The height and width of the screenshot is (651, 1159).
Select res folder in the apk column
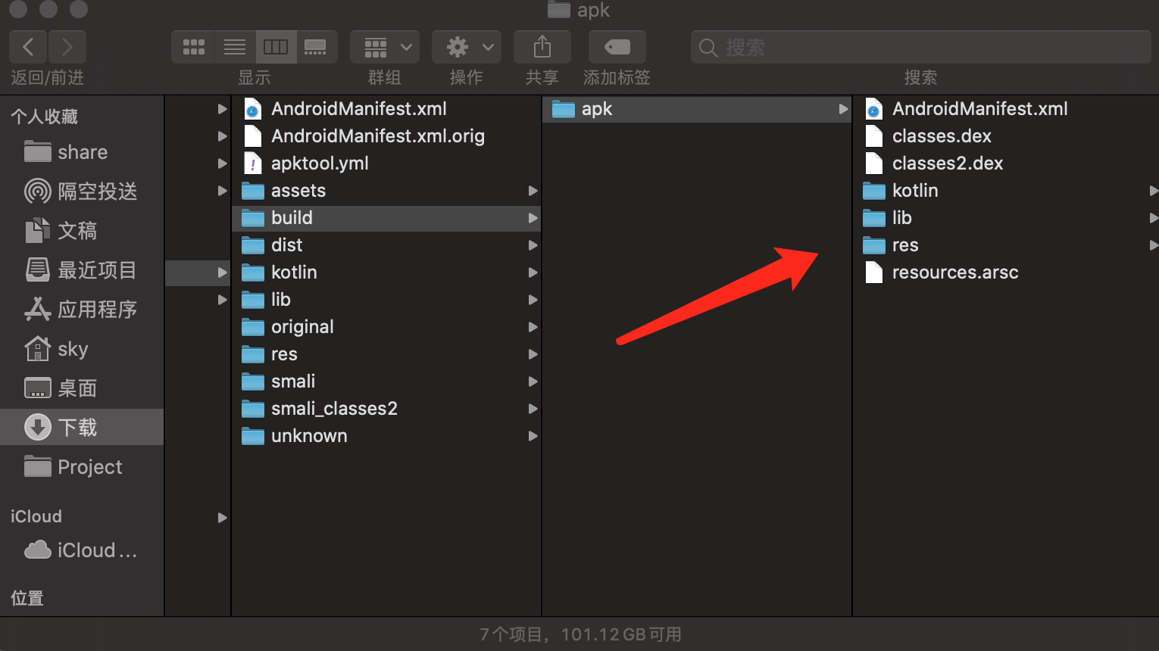1006,245
